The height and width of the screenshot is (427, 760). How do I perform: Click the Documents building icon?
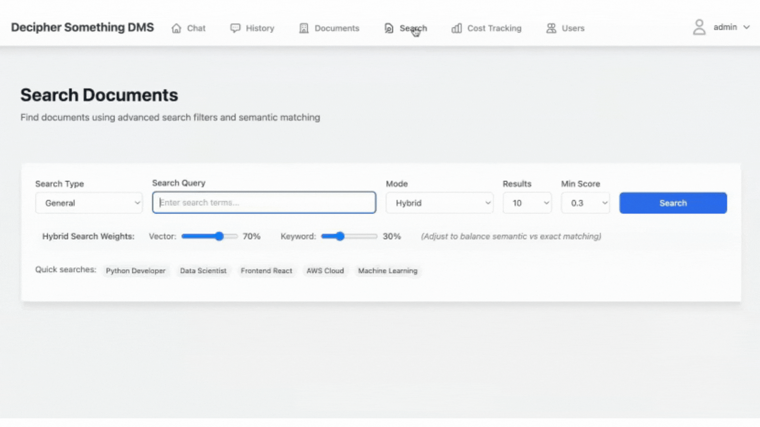coord(304,28)
